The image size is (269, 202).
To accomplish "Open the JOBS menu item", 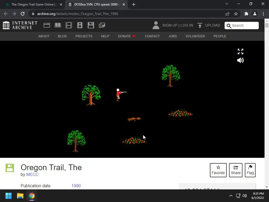I will click(x=173, y=36).
